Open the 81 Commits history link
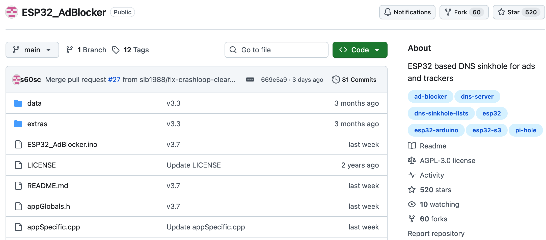Image resolution: width=546 pixels, height=240 pixels. tap(354, 79)
